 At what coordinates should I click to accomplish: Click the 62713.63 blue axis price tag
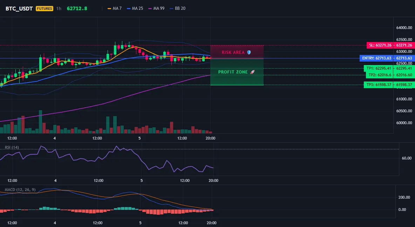[x=404, y=58]
